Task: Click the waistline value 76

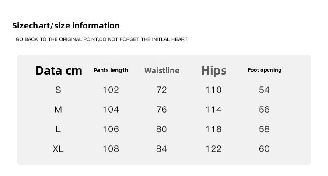Action: [162, 110]
